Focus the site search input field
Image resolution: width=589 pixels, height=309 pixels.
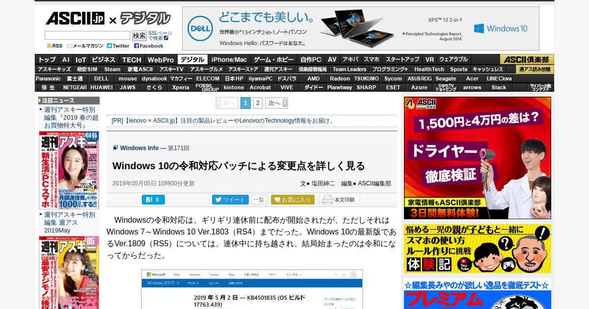87,35
